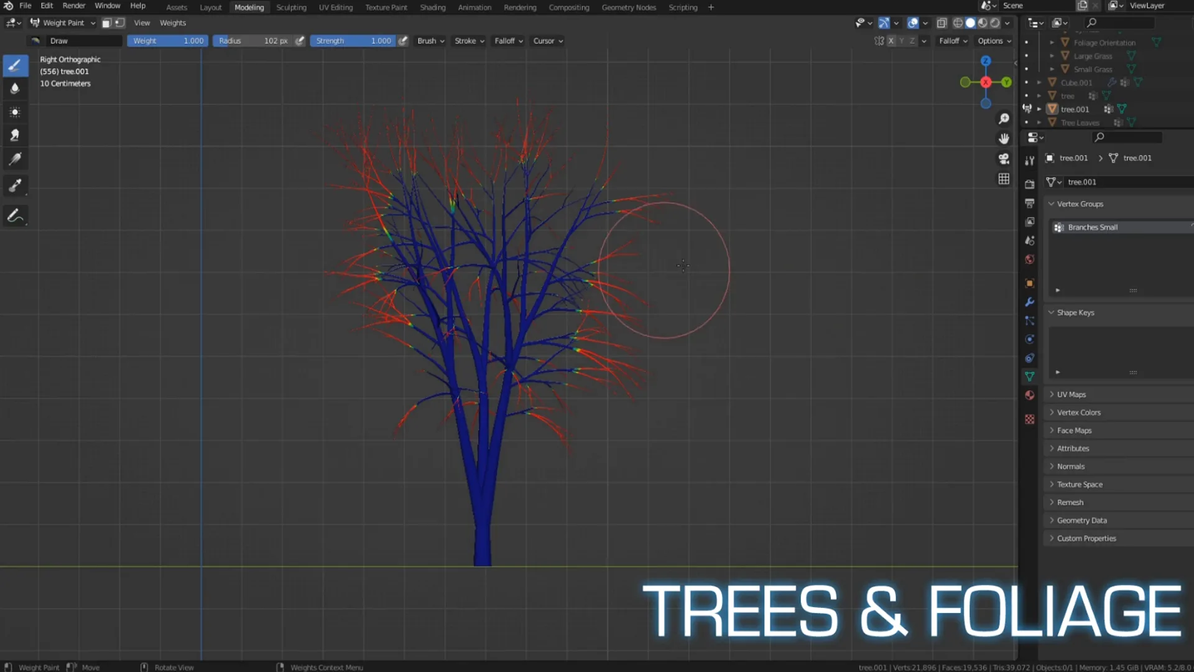Enable X axis mirror symmetry

pos(891,40)
